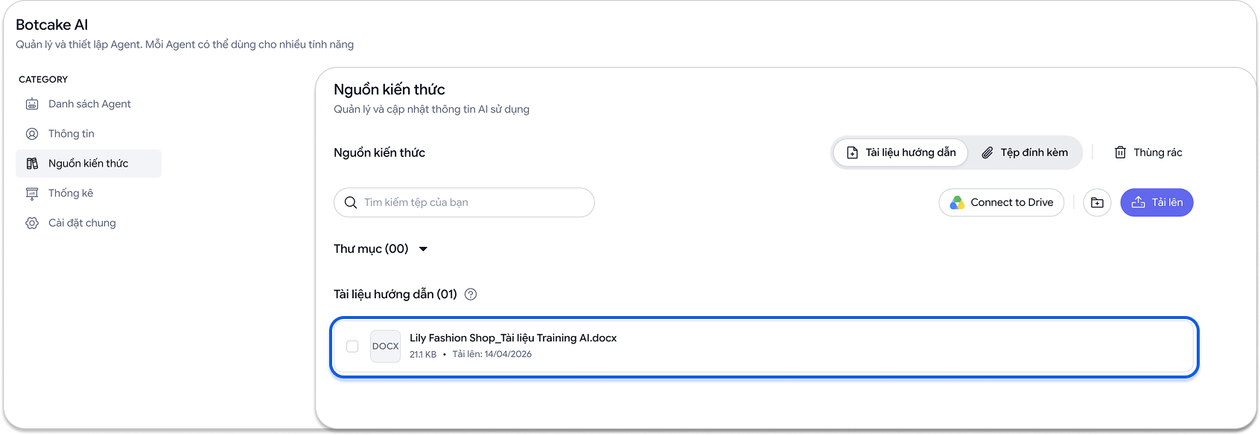
Task: Click the DOCX file type icon
Action: 386,347
